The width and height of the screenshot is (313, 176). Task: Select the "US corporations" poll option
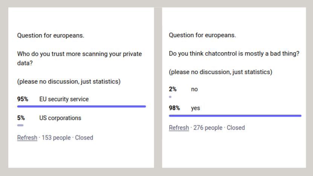pos(60,118)
